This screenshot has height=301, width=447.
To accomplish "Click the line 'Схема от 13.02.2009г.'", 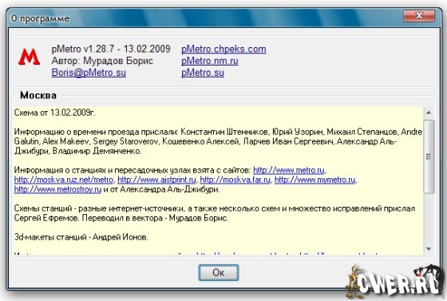I will [x=55, y=113].
